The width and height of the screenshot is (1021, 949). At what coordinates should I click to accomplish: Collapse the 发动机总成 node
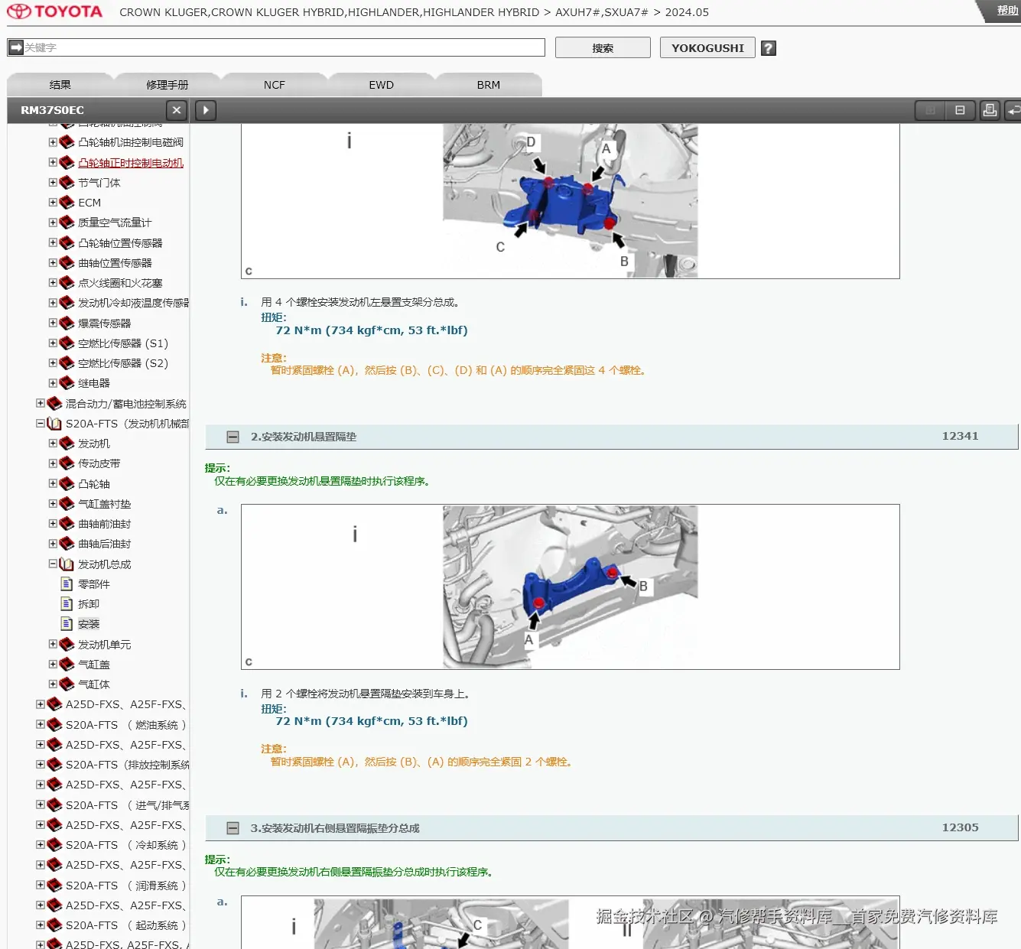coord(53,564)
